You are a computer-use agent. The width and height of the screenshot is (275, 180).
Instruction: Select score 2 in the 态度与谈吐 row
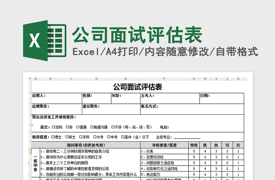(227, 157)
